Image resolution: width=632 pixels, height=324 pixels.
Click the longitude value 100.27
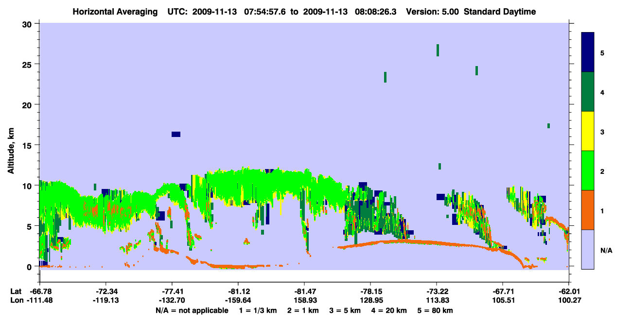coord(569,301)
